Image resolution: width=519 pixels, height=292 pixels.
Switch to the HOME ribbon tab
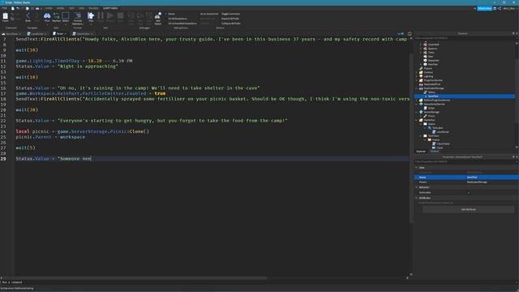point(49,8)
